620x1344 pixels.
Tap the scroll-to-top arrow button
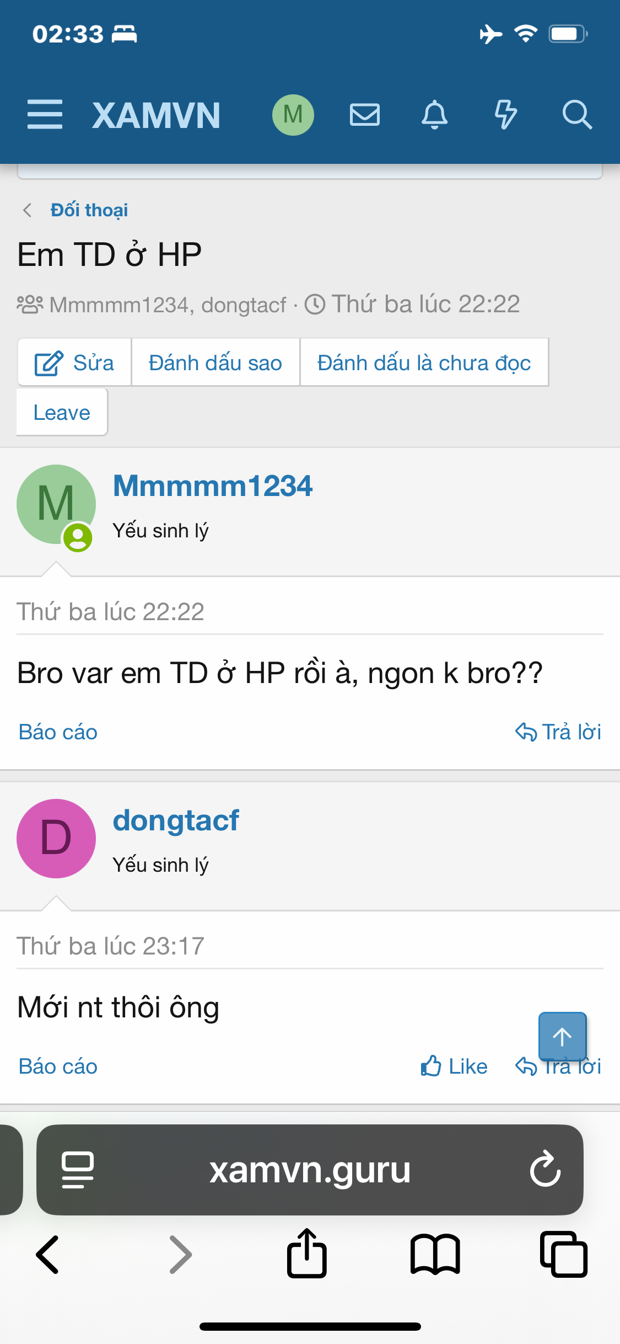[x=562, y=1036]
